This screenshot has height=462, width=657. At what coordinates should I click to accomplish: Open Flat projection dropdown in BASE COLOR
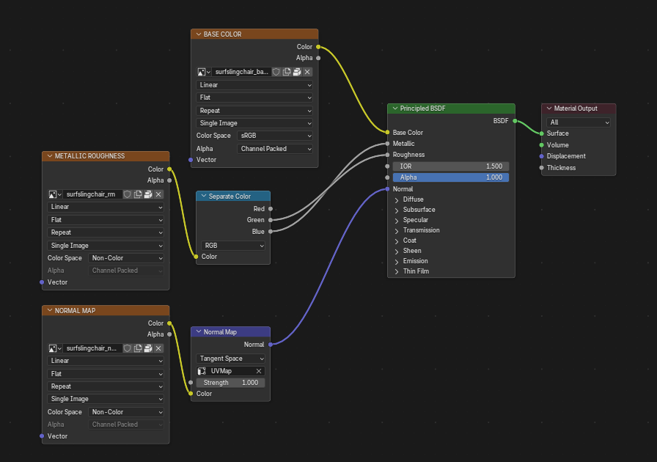tap(254, 98)
